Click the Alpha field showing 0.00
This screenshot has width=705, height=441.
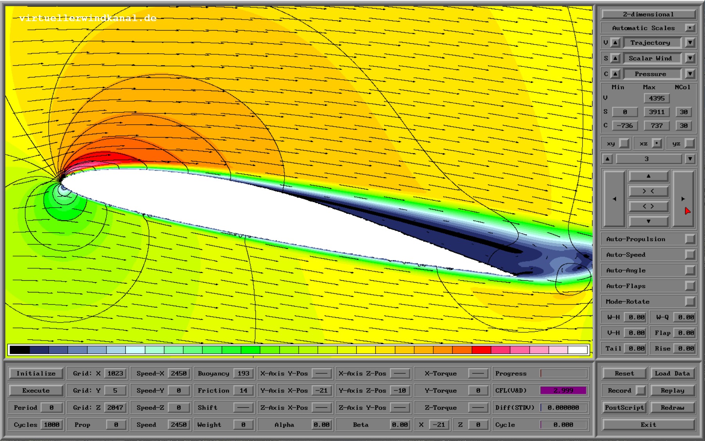point(321,425)
